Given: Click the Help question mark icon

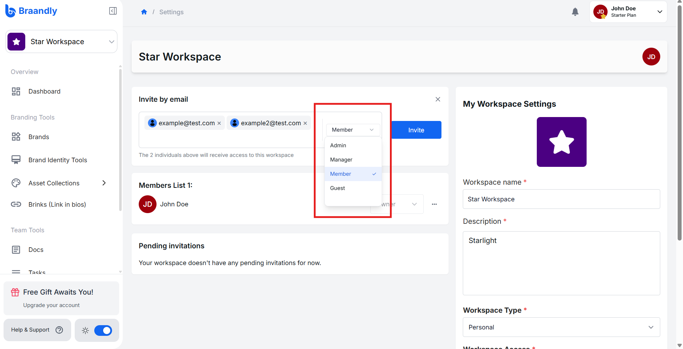Looking at the screenshot, I should point(59,330).
